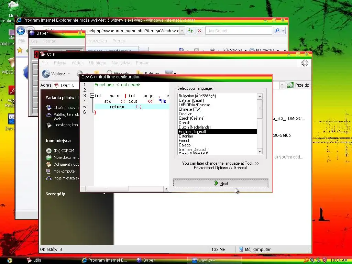Click the Refresh icon in Internet Explorer
The image size is (352, 264).
[x=190, y=31]
